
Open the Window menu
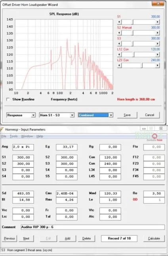click(27, 136)
